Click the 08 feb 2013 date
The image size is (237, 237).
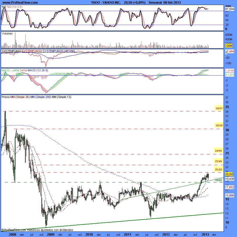172,3
